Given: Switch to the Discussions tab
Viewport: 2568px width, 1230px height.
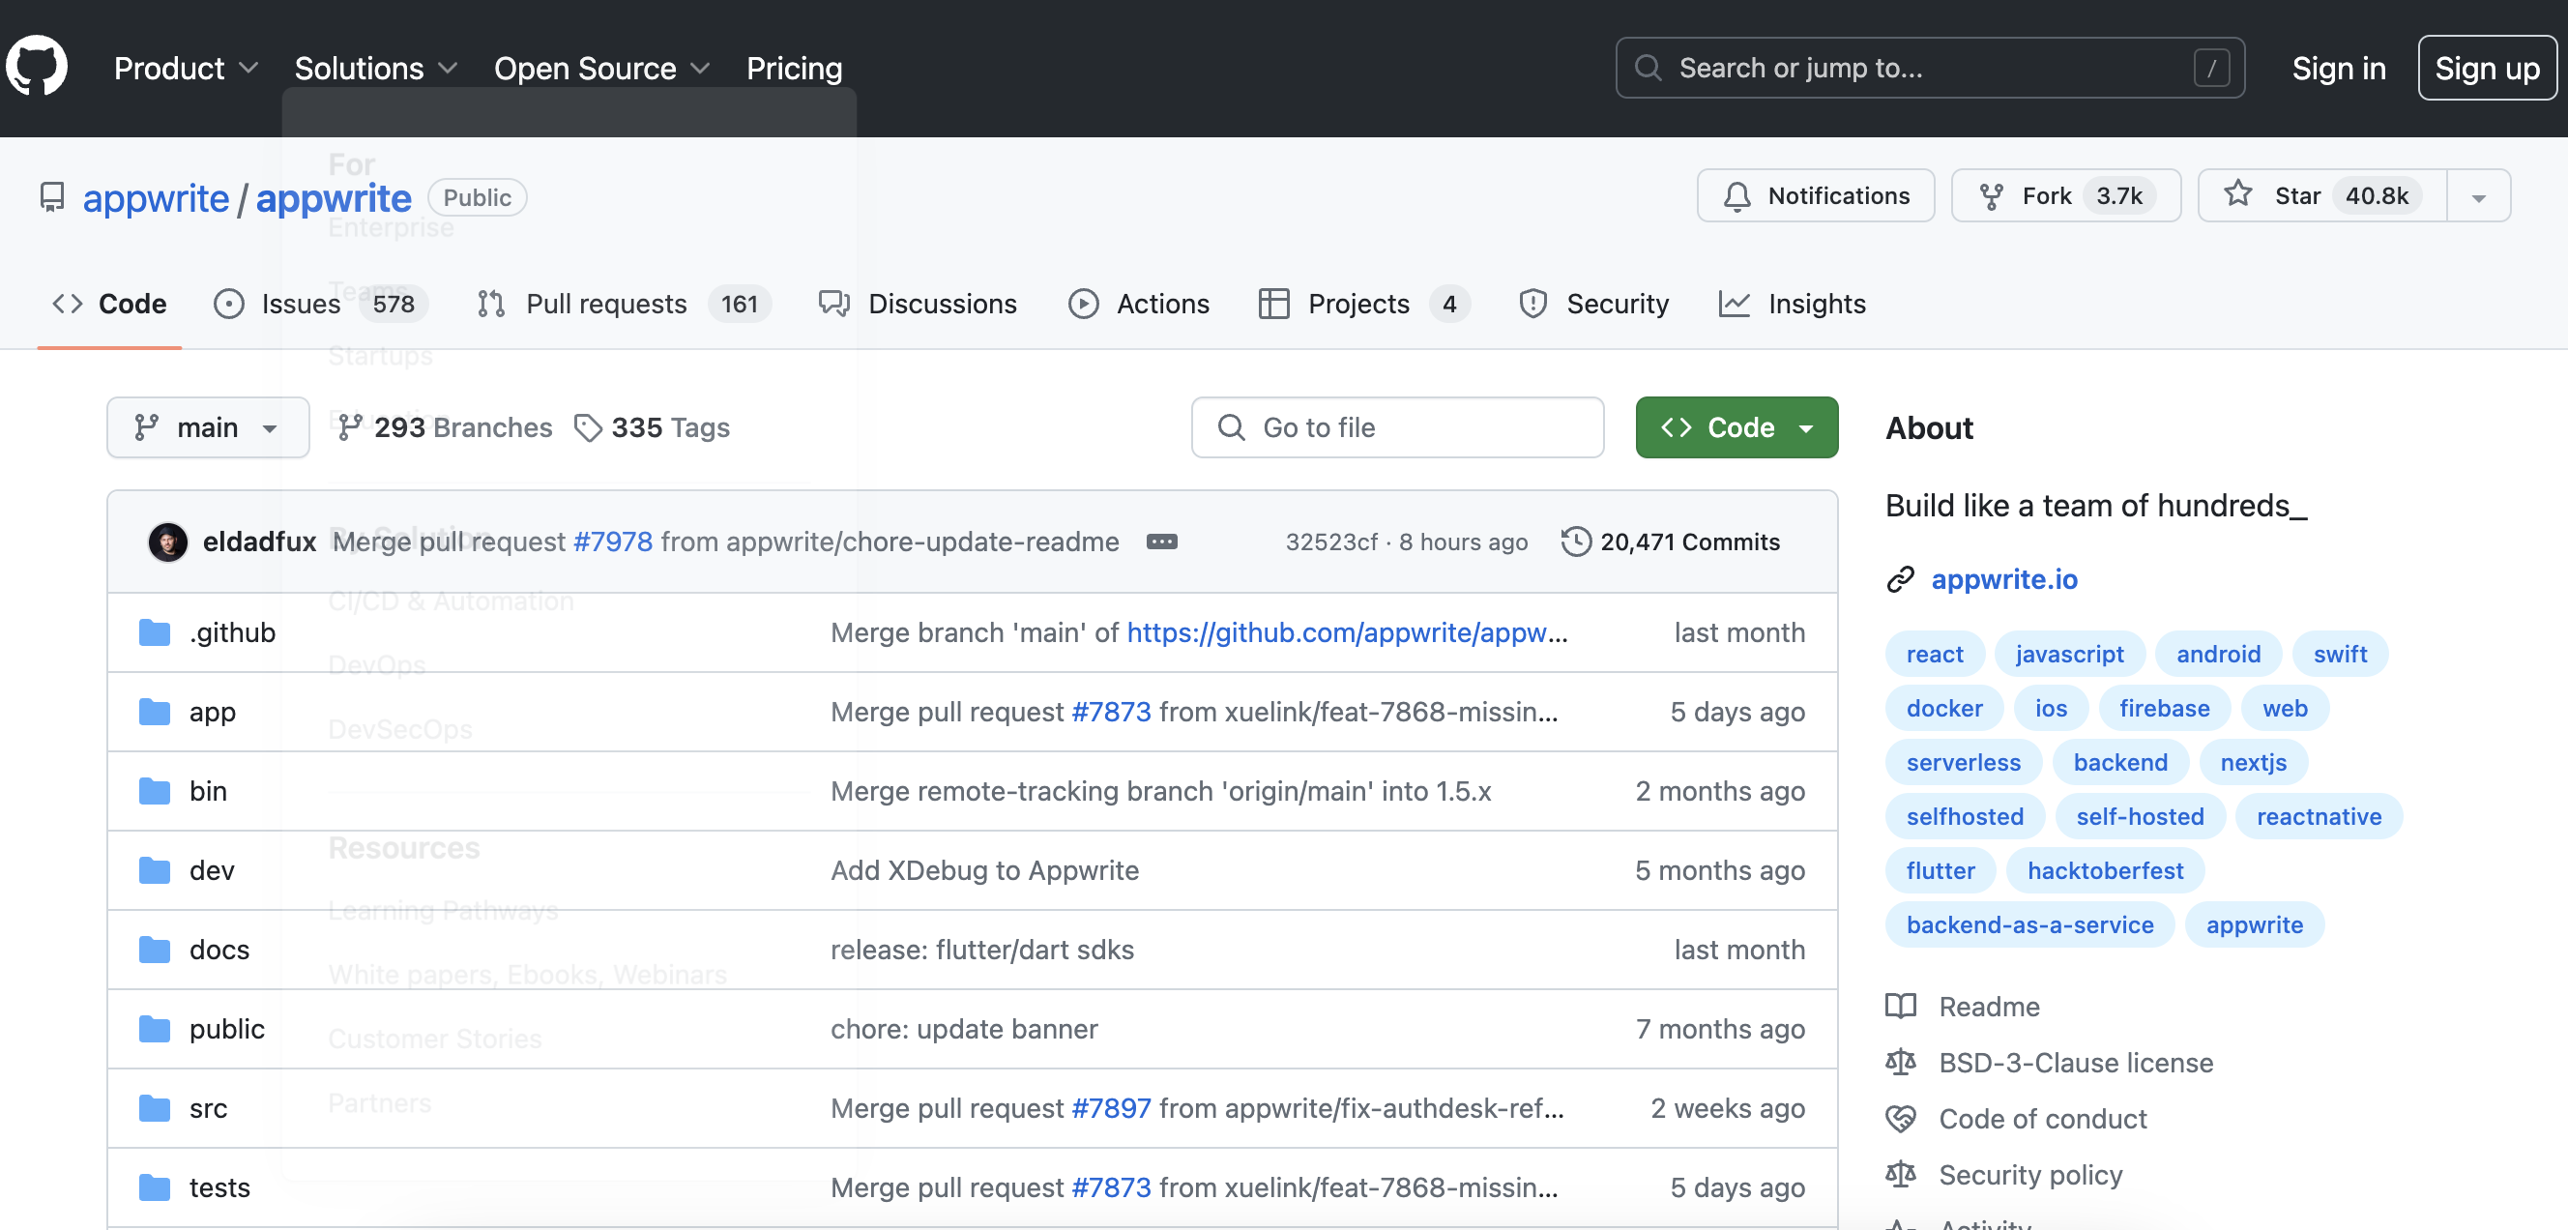Looking at the screenshot, I should (x=918, y=303).
